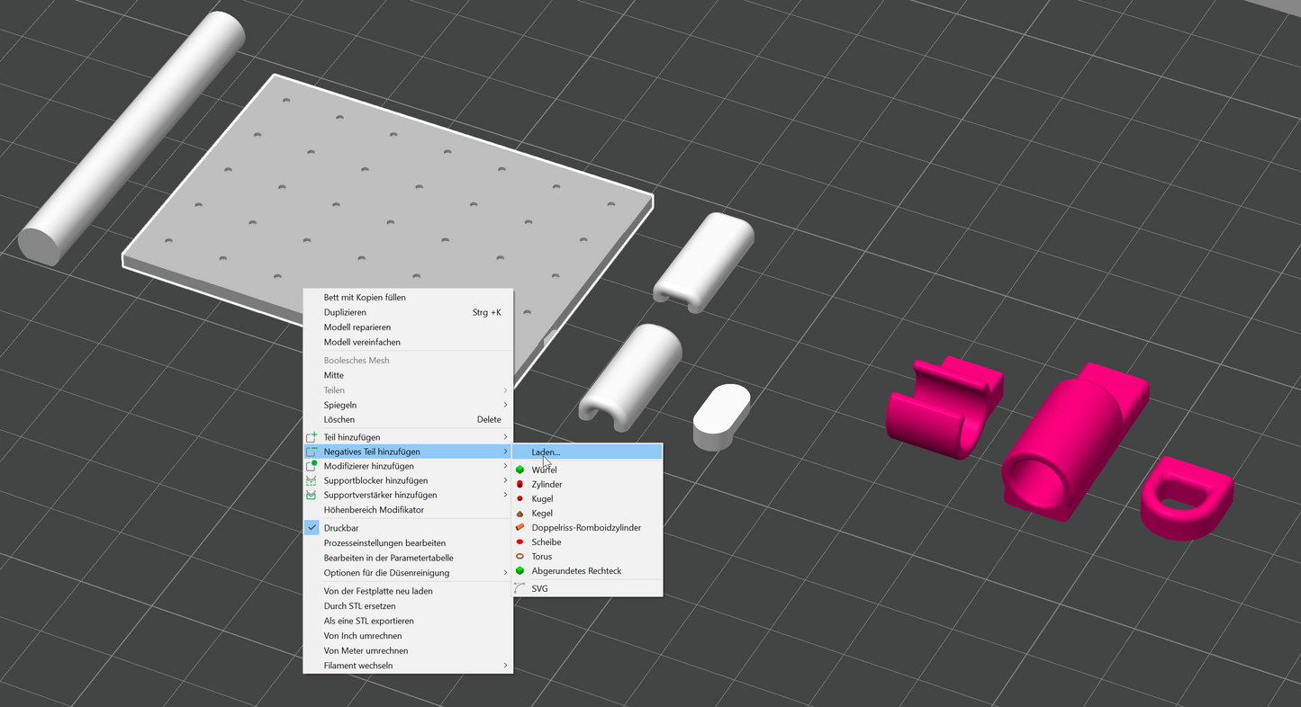The width and height of the screenshot is (1301, 707).
Task: Click the SVG shape icon
Action: point(519,588)
